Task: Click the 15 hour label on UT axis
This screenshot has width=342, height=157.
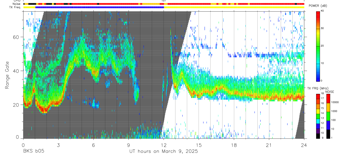Action: pyautogui.click(x=199, y=145)
